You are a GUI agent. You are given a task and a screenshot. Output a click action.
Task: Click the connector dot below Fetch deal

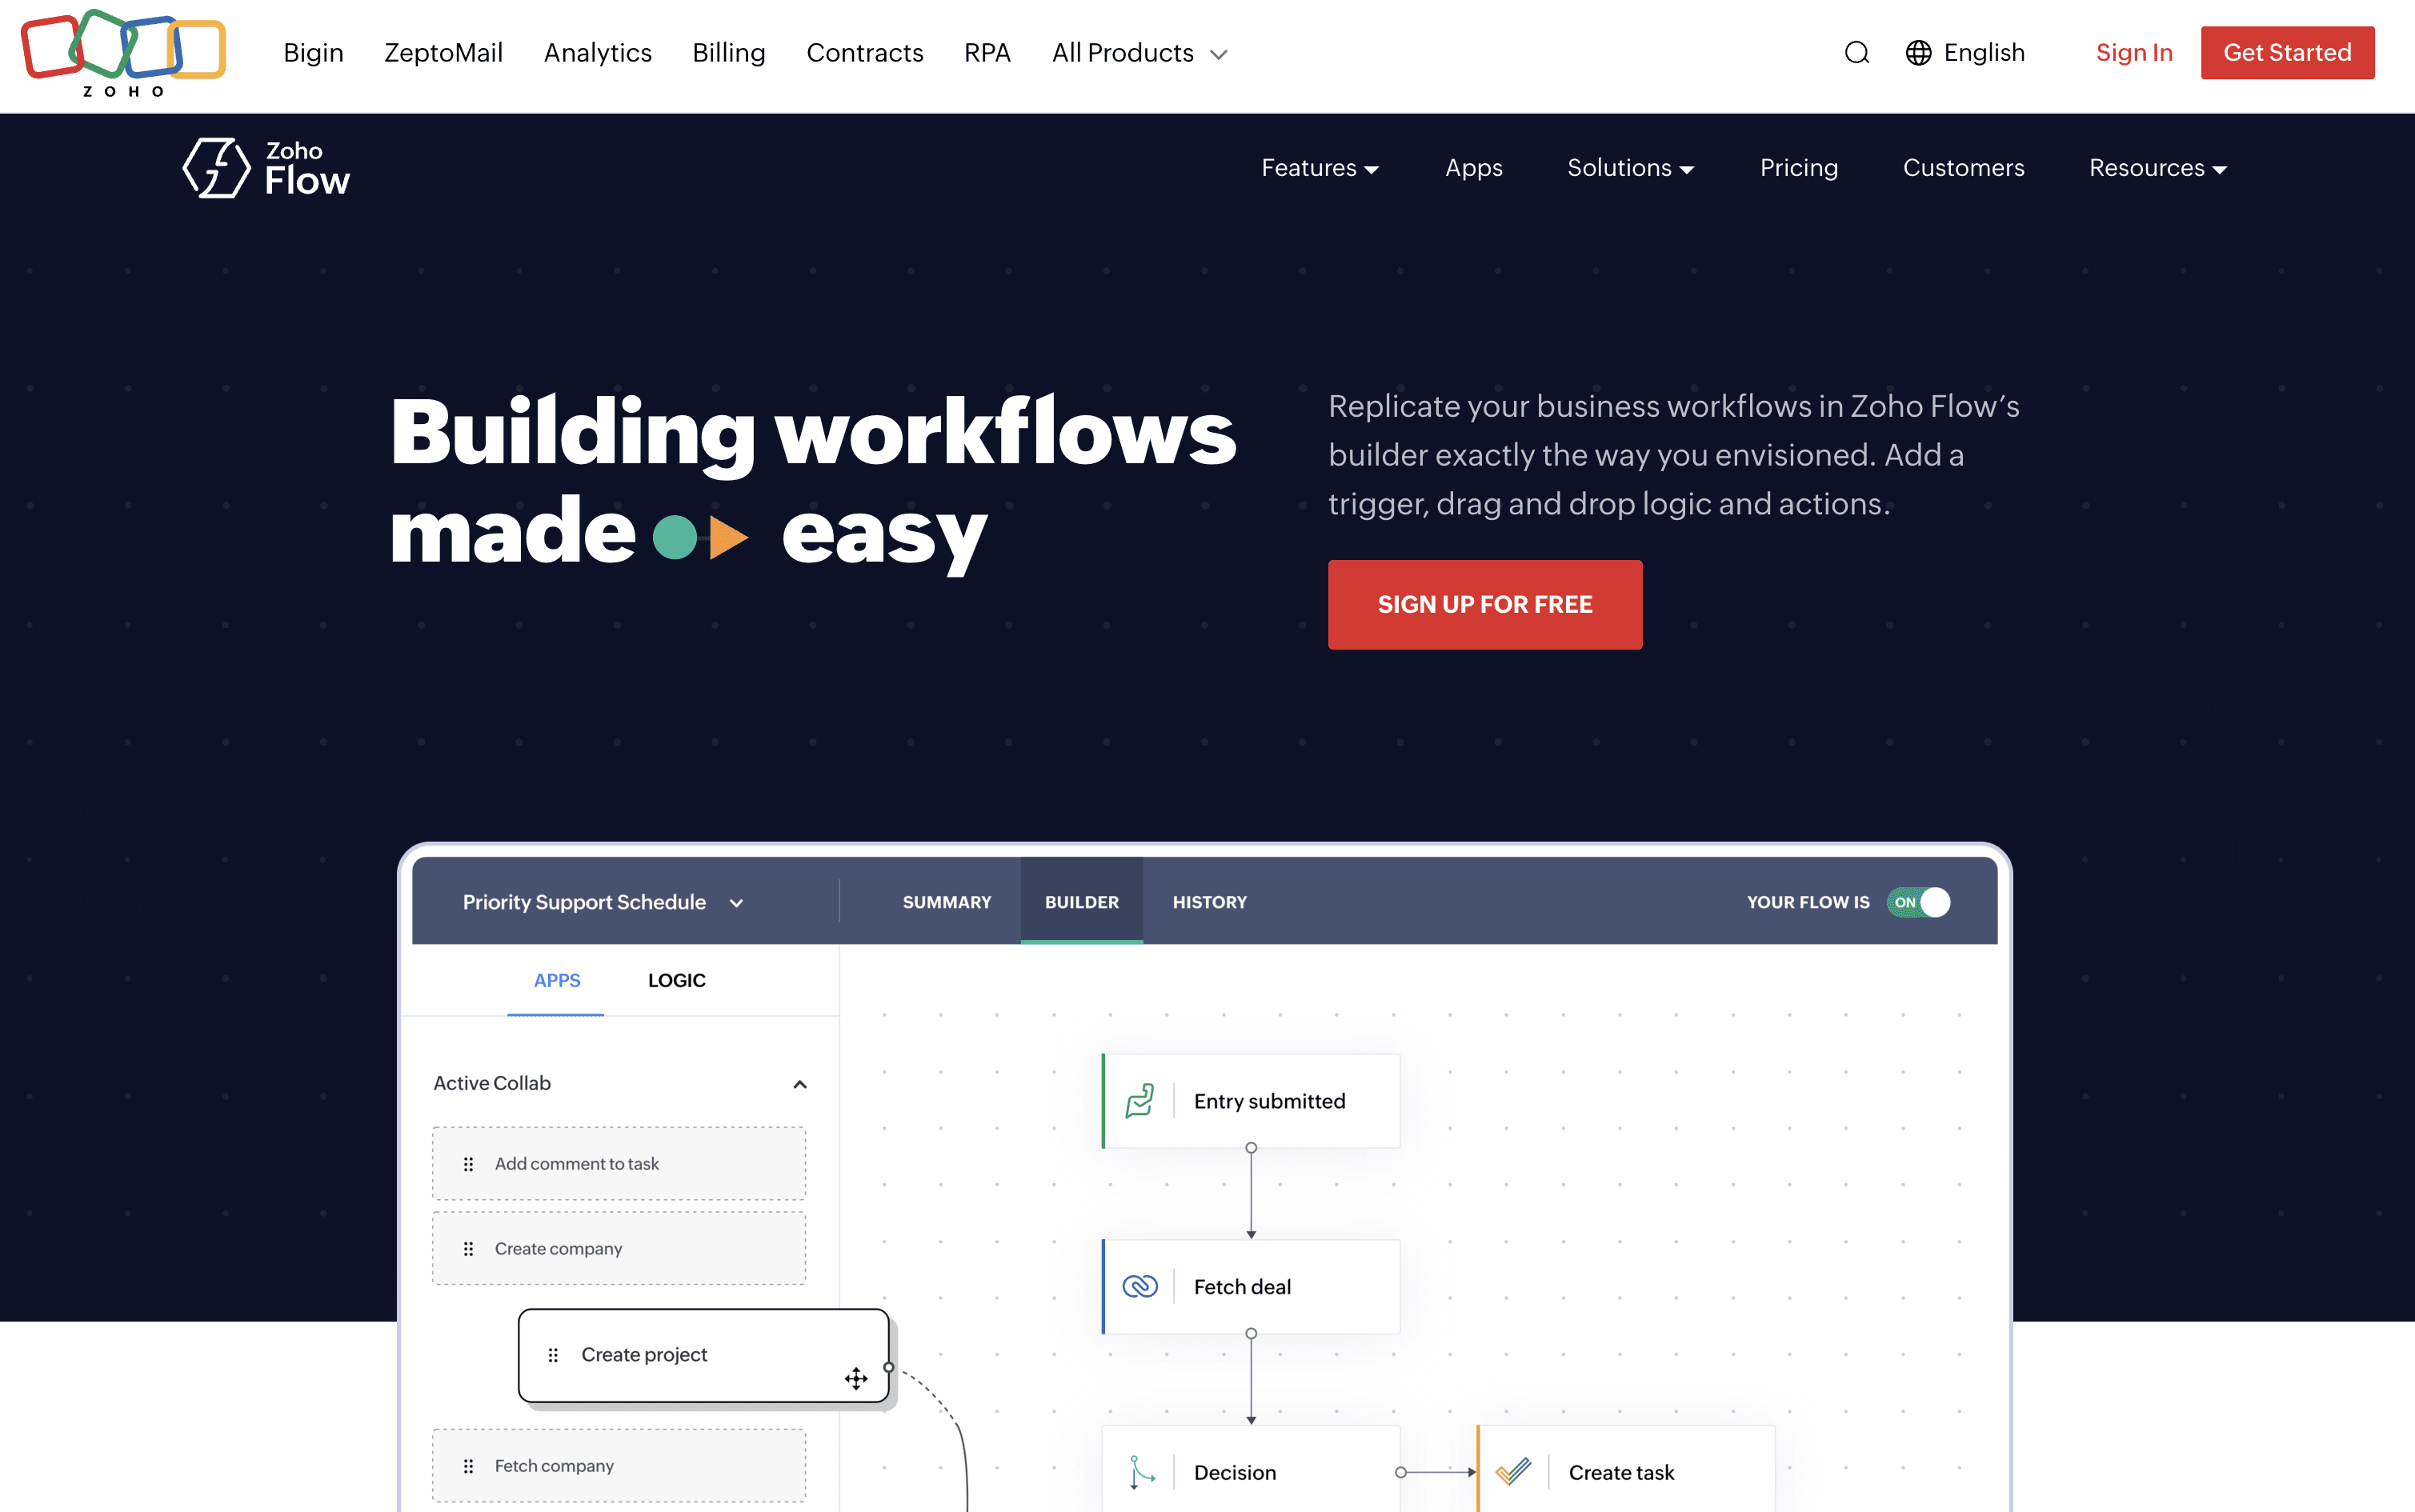(x=1251, y=1333)
